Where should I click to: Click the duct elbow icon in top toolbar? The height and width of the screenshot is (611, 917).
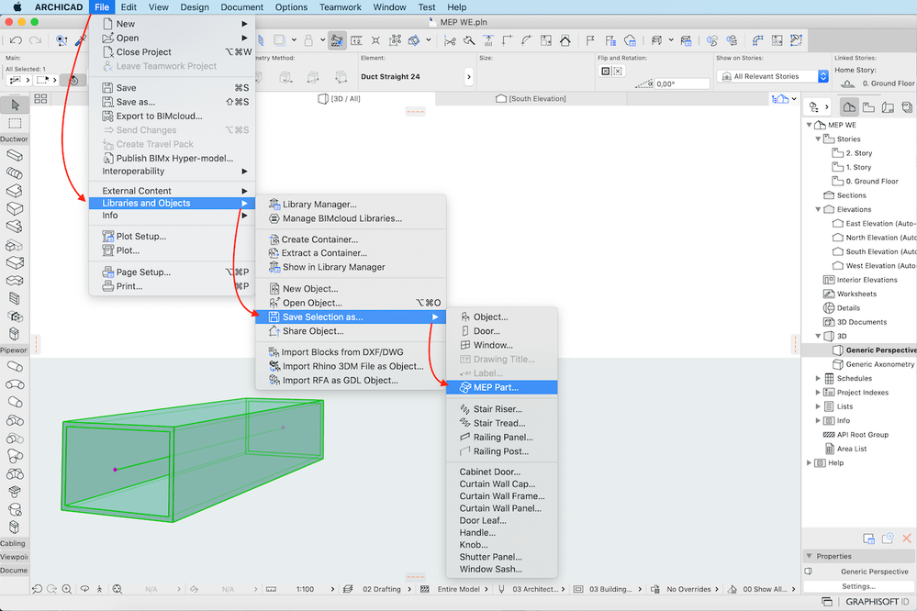(758, 40)
